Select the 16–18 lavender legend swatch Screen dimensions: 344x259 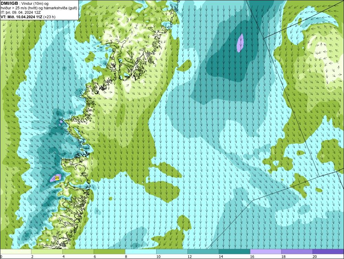click(266, 251)
